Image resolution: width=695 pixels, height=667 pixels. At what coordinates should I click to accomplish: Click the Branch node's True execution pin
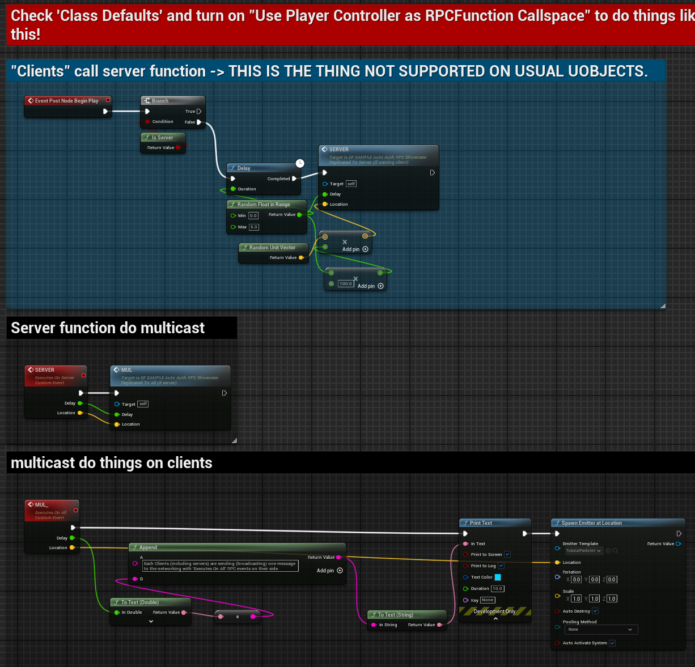click(199, 112)
